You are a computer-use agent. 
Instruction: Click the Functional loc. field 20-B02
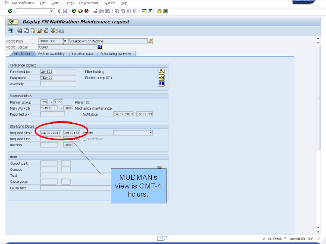click(x=58, y=72)
